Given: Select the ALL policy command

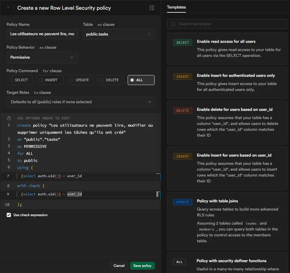Looking at the screenshot, I should click(141, 80).
